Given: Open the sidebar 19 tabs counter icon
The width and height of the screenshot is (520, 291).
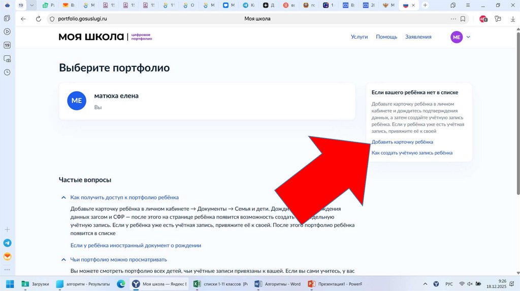Looking at the screenshot, I should pyautogui.click(x=7, y=45).
